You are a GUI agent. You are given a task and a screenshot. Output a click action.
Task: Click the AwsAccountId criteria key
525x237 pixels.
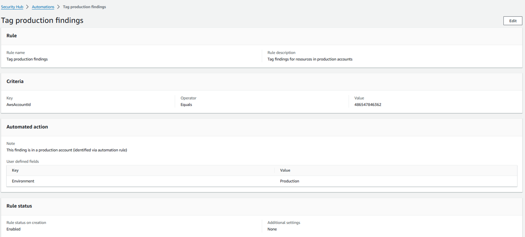tap(18, 105)
